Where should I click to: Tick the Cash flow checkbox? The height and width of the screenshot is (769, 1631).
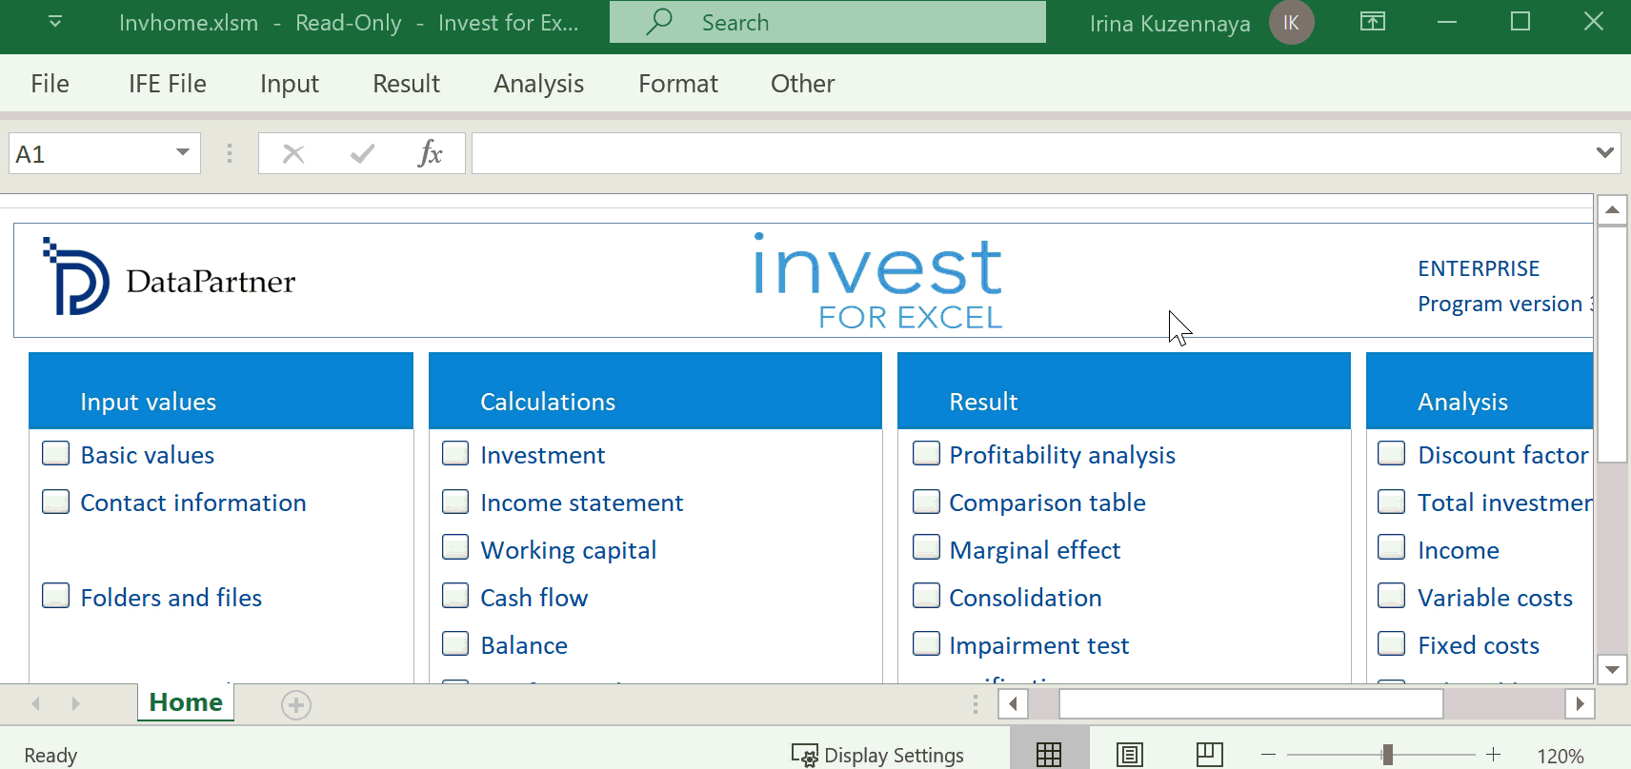pos(455,596)
